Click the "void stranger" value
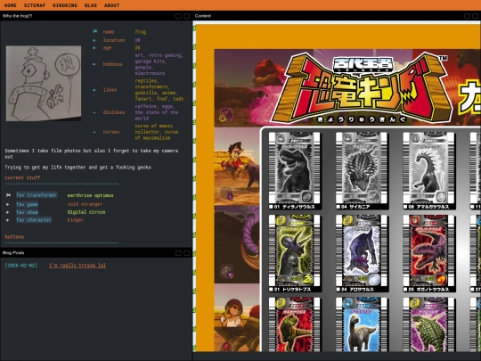Viewport: 481px width, 361px height. pyautogui.click(x=85, y=204)
